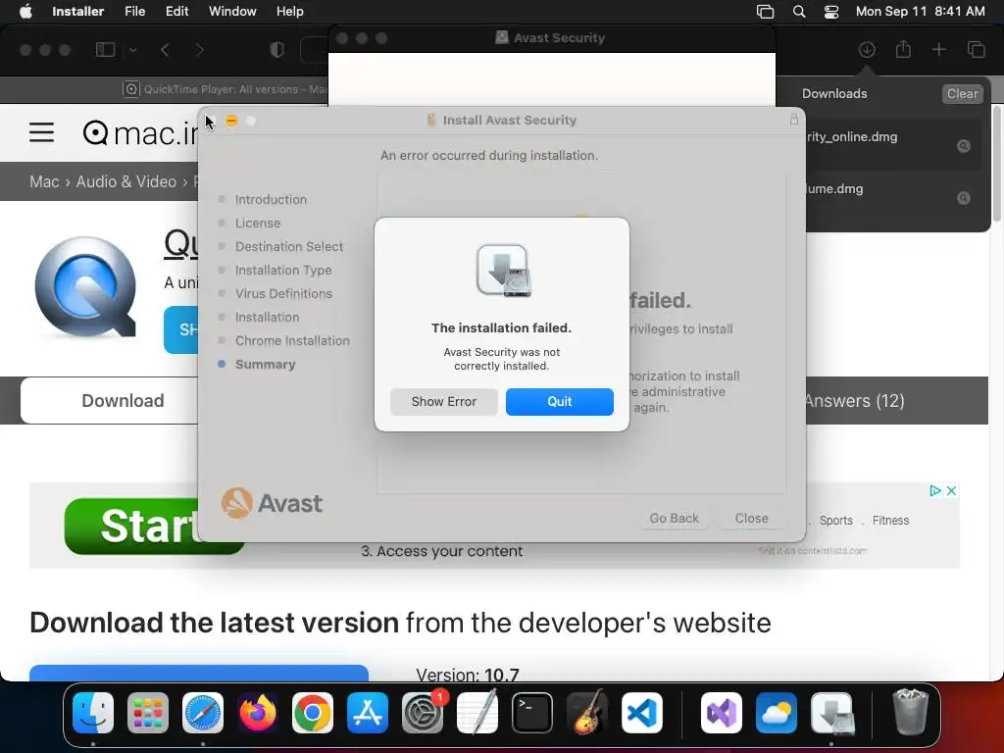Viewport: 1004px width, 753px height.
Task: Open Firefox from the Dock
Action: (x=258, y=713)
